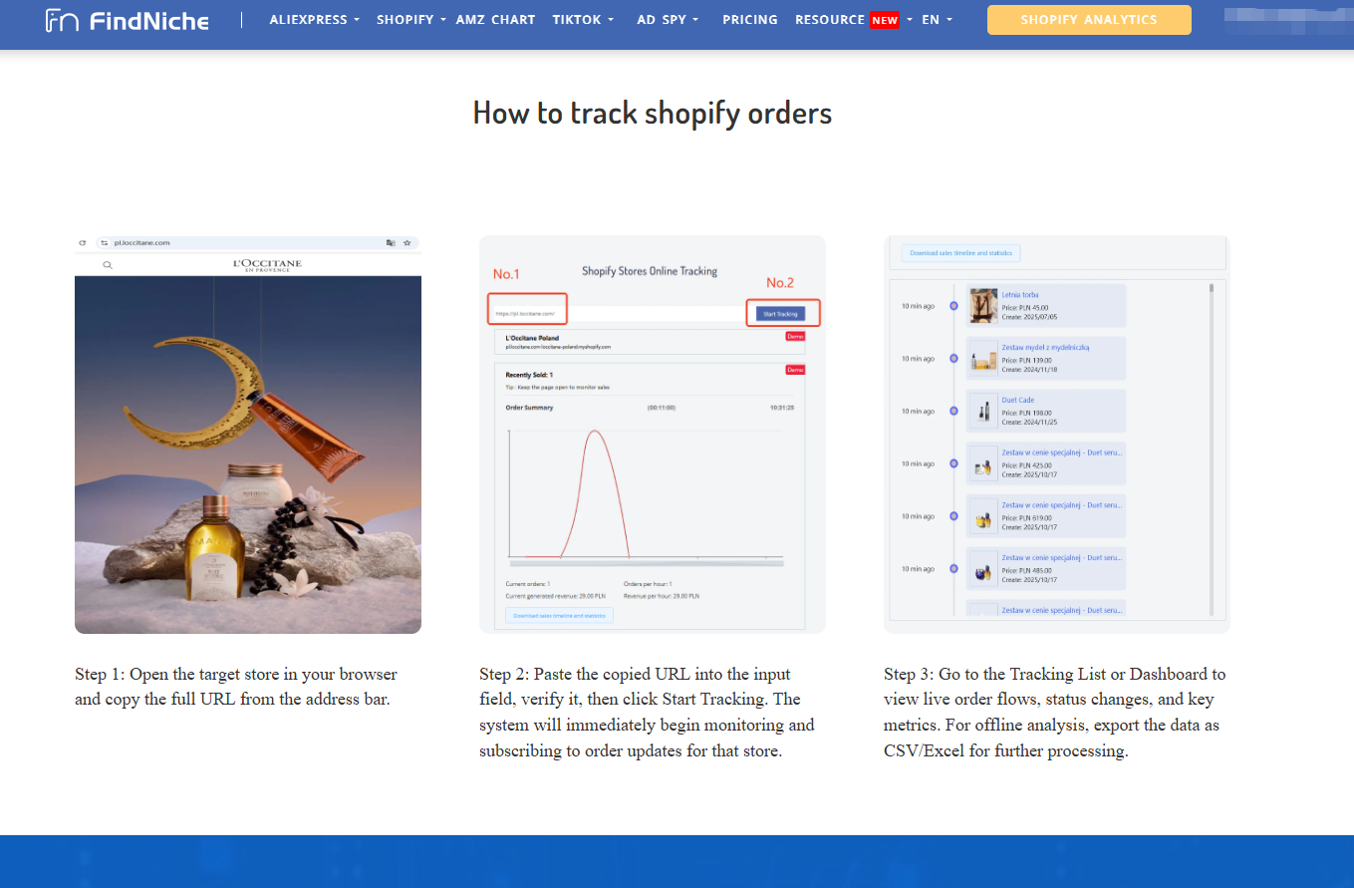This screenshot has height=888, width=1354.
Task: Click the site info icon left of pl.loccitane.com
Action: [103, 241]
